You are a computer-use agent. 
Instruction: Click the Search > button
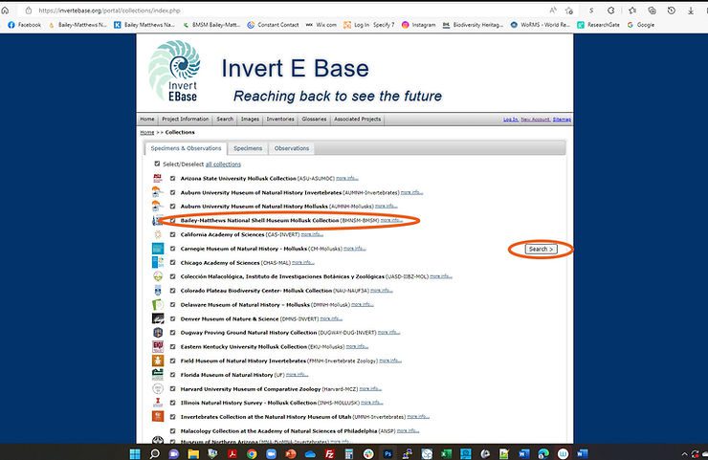(541, 250)
